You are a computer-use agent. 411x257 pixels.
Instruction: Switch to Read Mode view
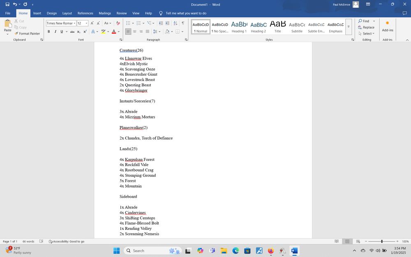(337, 241)
